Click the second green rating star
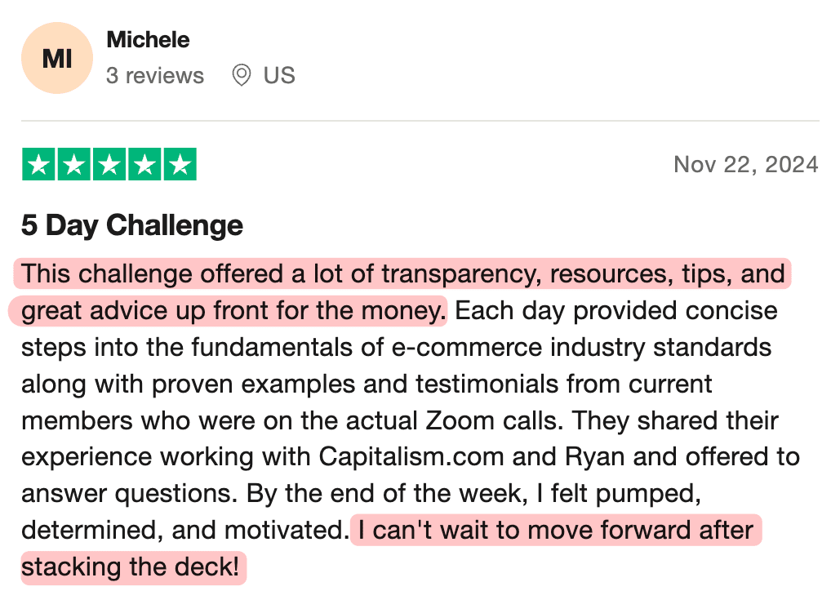 coord(73,165)
